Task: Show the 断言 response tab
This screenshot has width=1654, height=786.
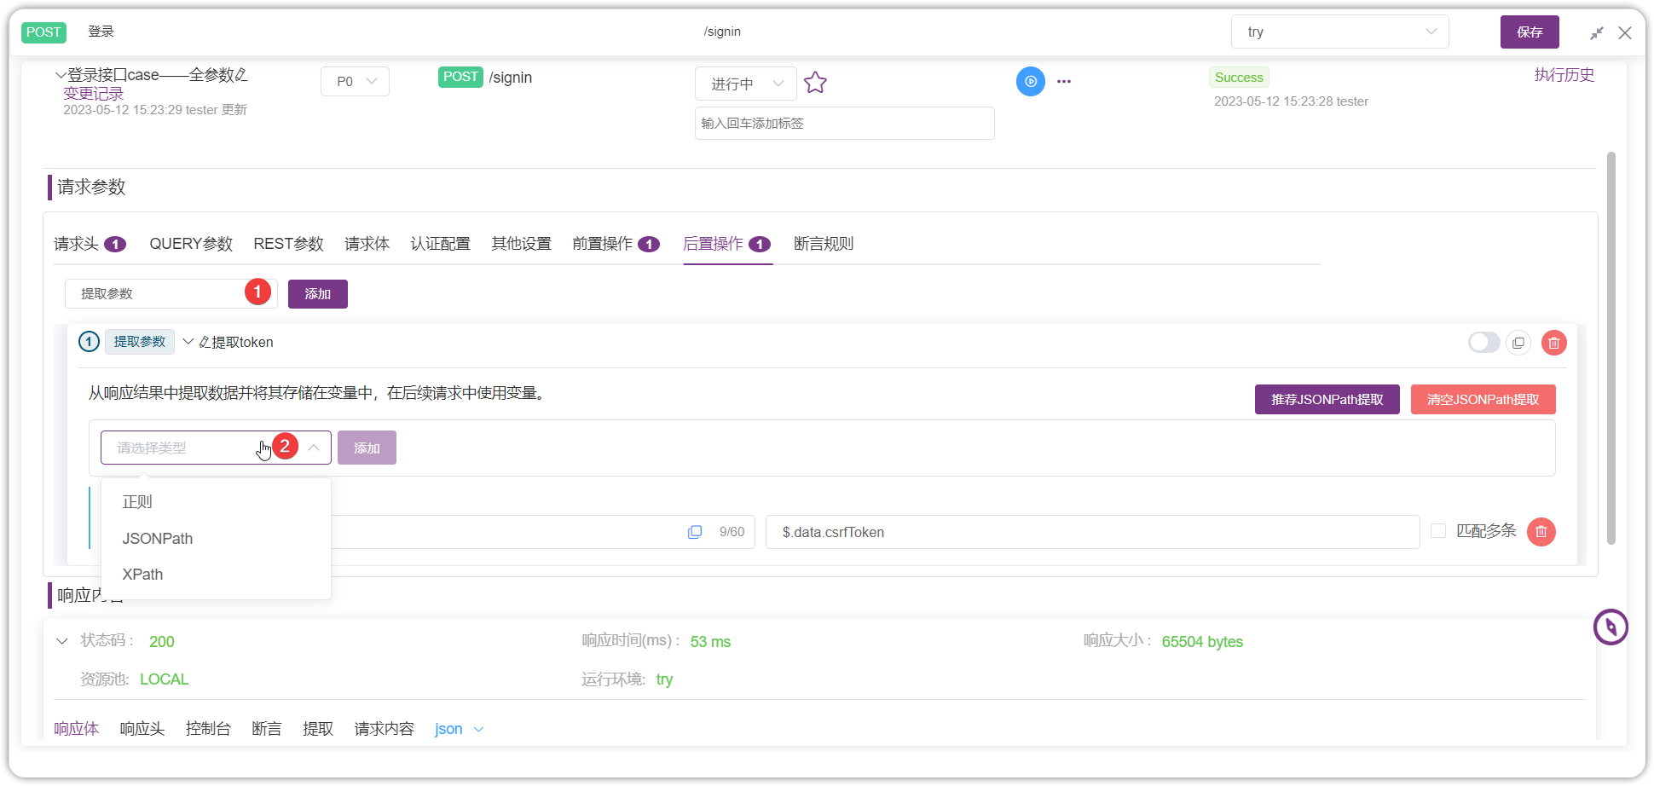Action: 266,729
